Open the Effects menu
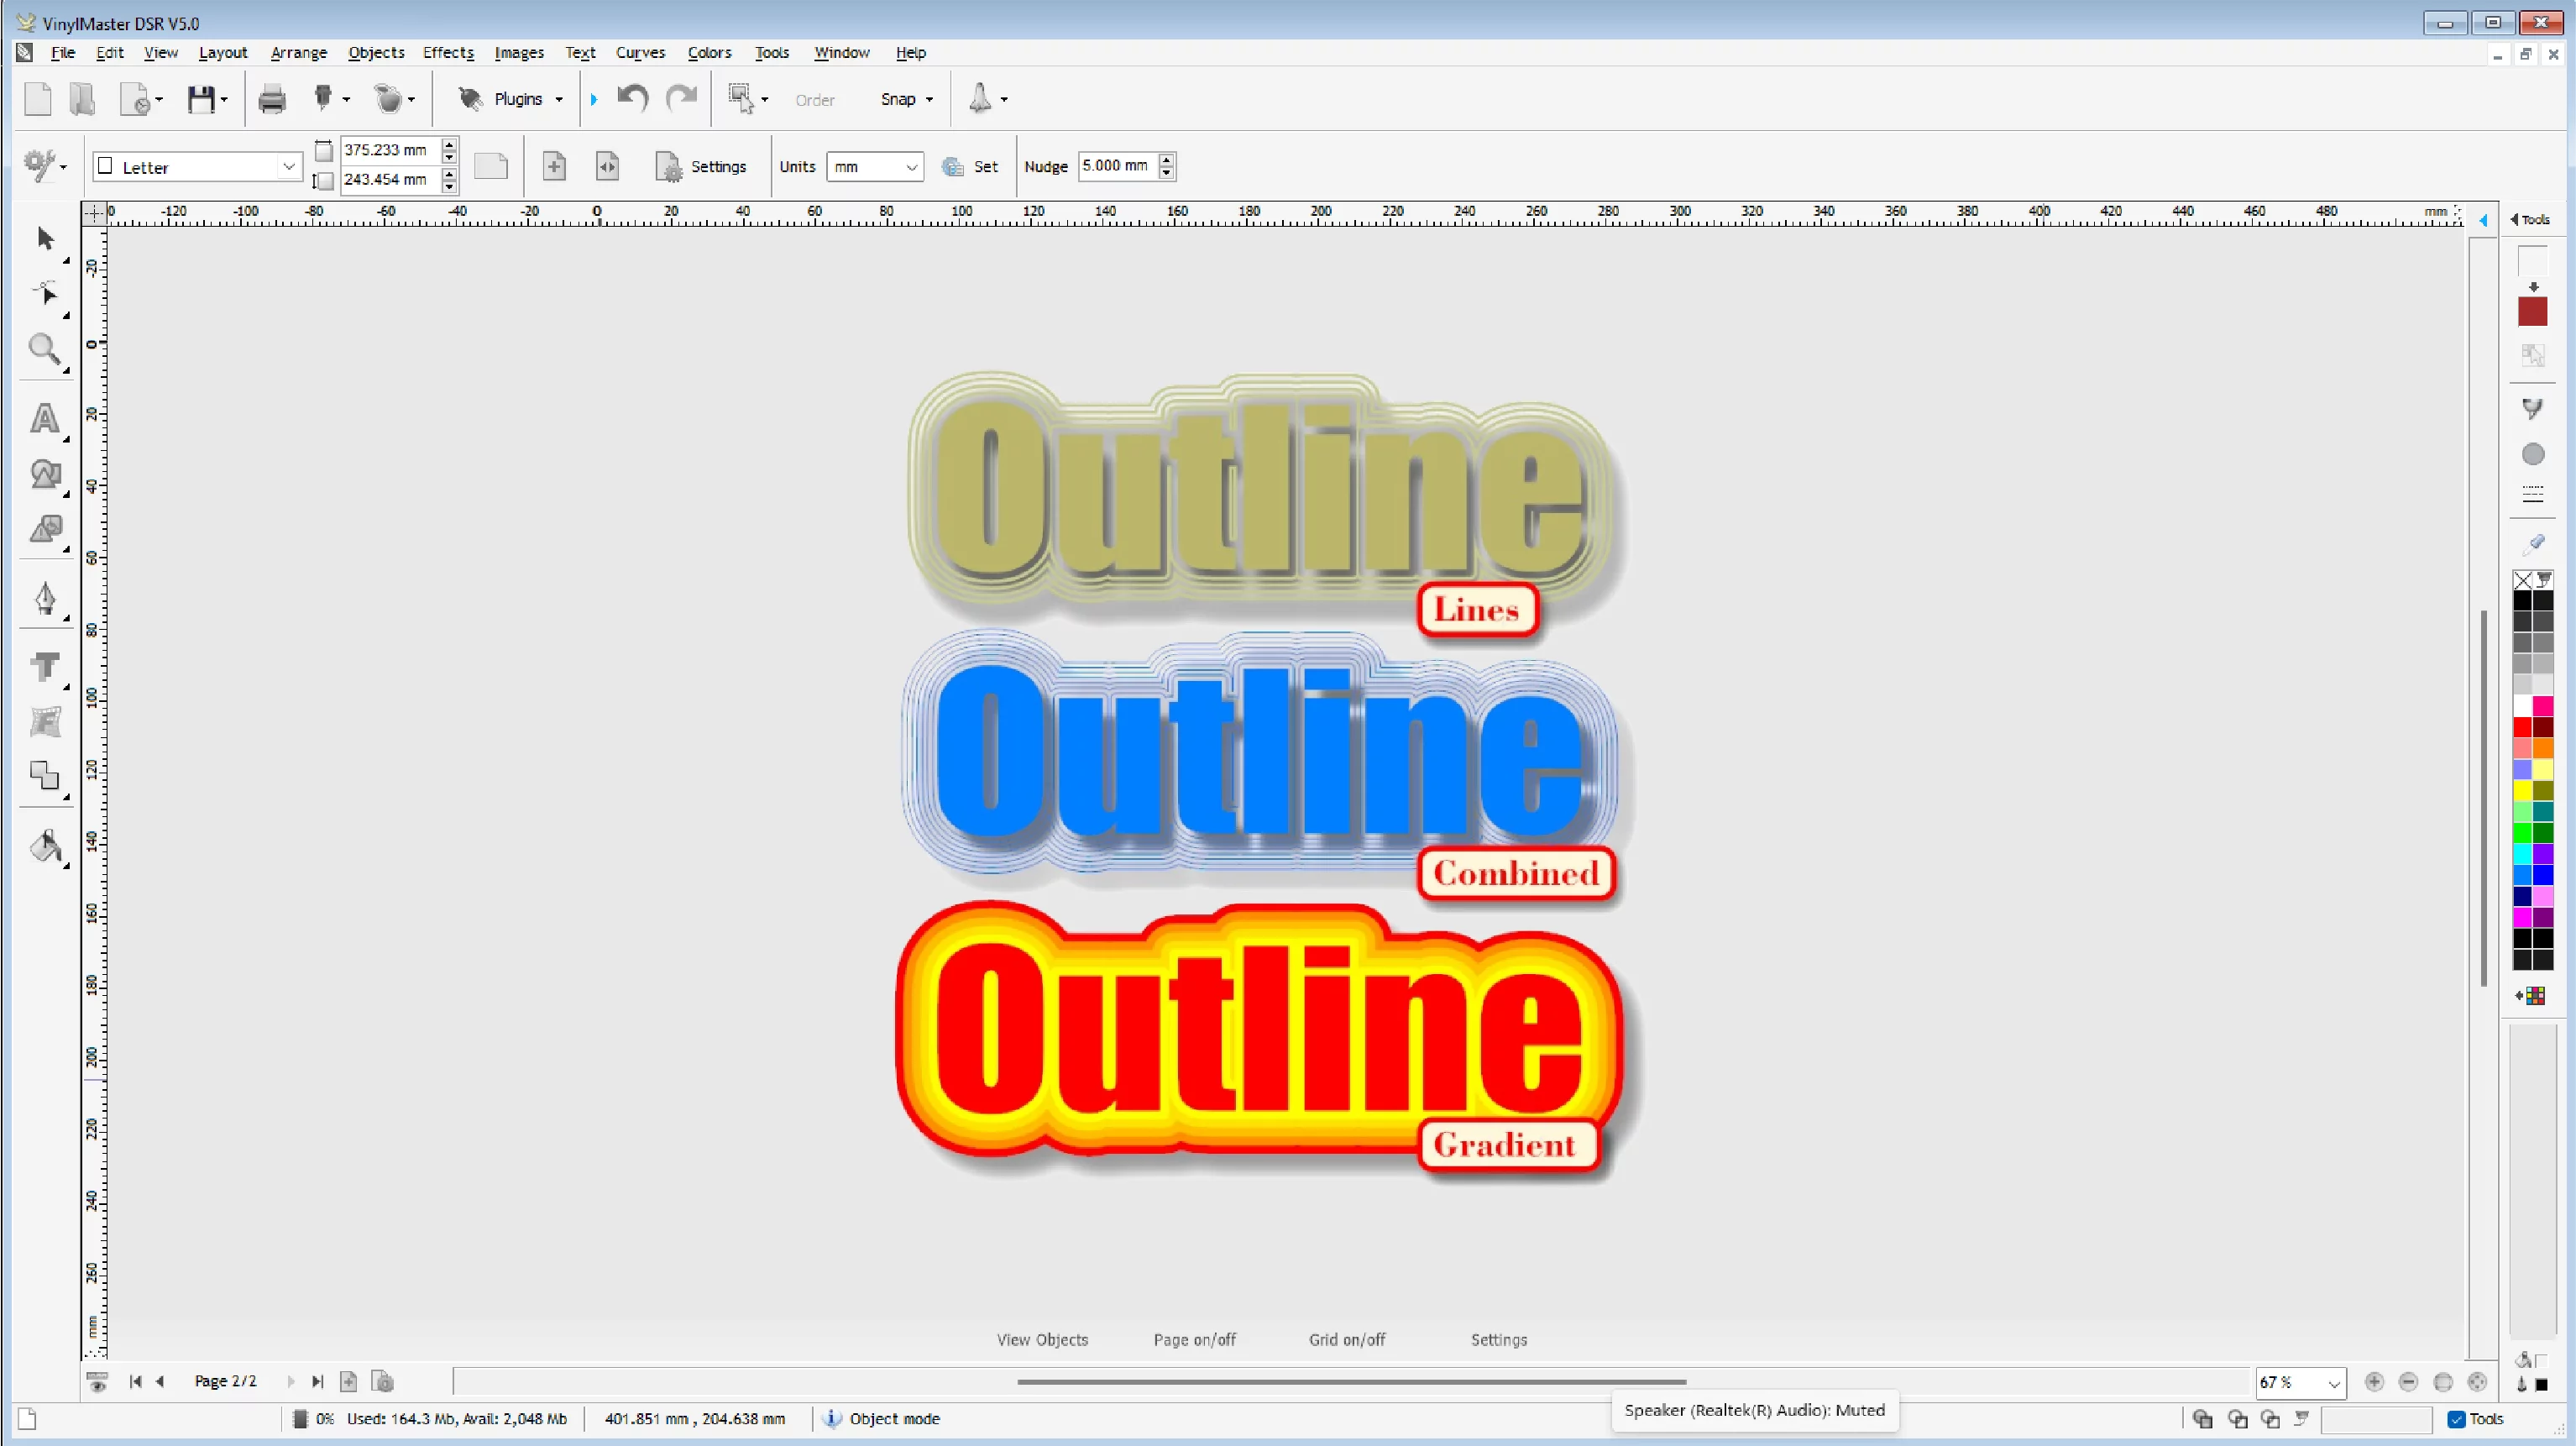 point(448,52)
